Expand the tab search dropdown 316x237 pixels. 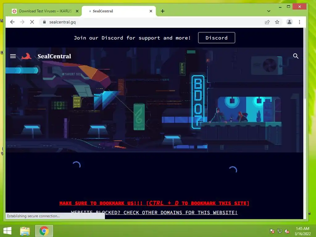tap(269, 11)
